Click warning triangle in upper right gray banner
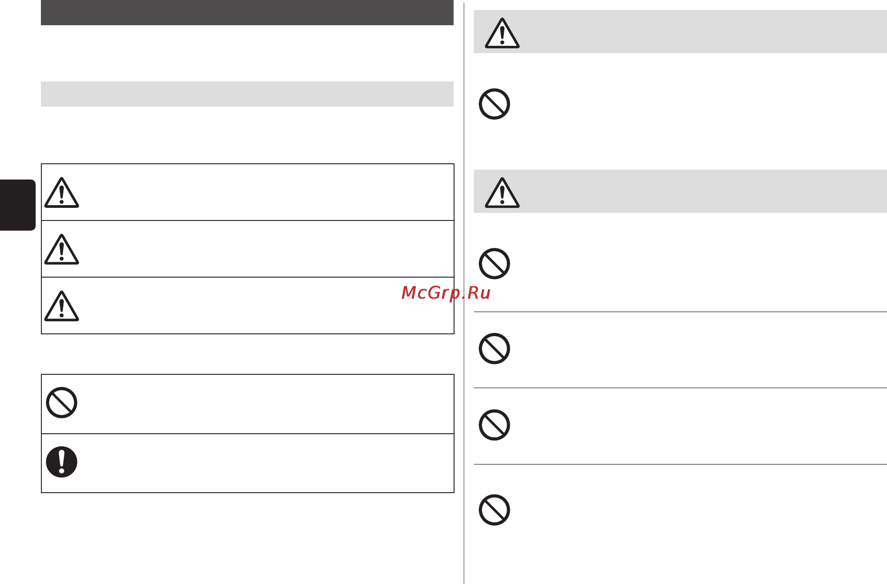The width and height of the screenshot is (887, 584). coord(502,33)
